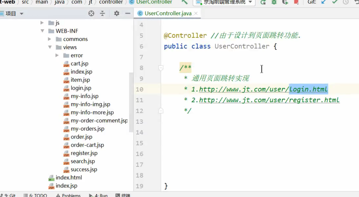This screenshot has height=197, width=359.
Task: Collapse the WEB-INF folder
Action: 42,31
